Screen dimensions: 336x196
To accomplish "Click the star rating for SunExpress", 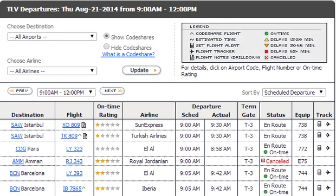I will click(x=107, y=125).
